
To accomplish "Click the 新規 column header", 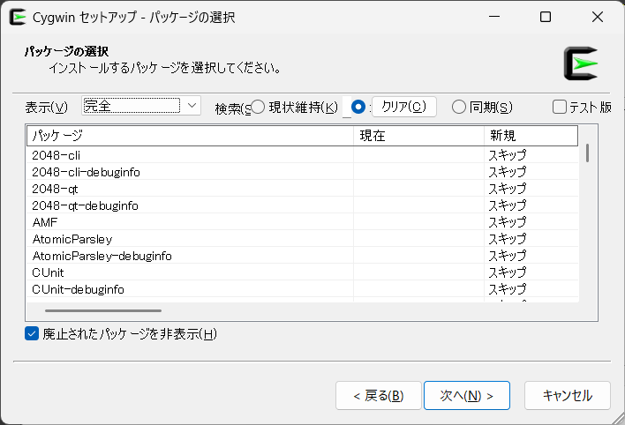I will coord(531,136).
